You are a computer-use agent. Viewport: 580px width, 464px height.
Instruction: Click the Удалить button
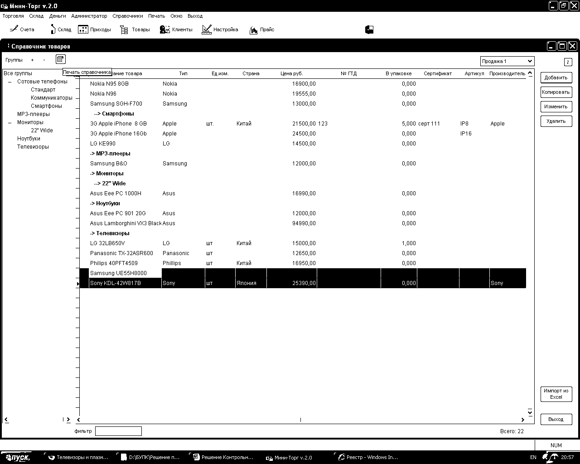[x=556, y=121]
